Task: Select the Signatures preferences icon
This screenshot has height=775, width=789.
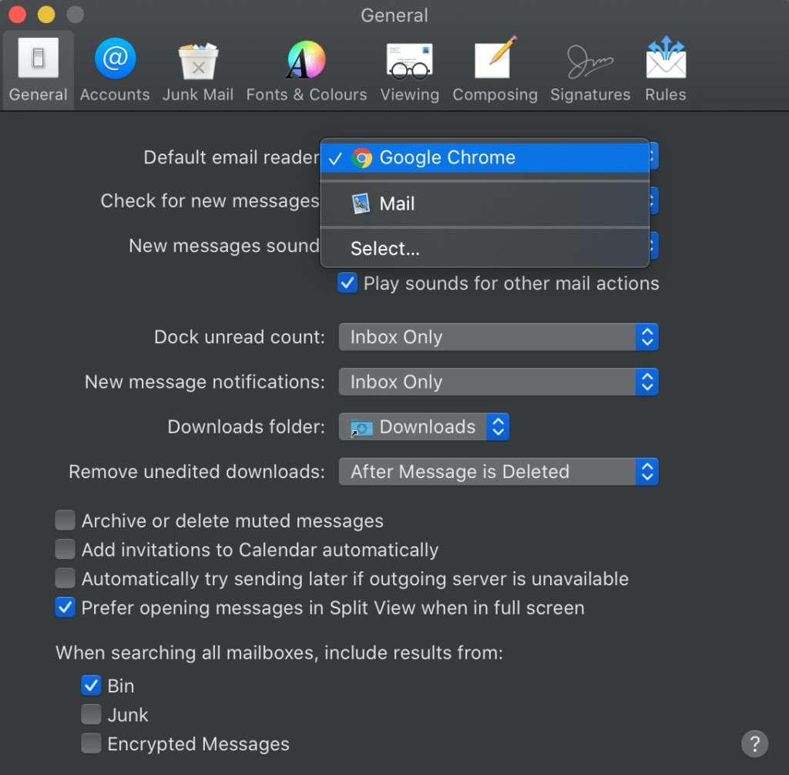Action: point(589,68)
